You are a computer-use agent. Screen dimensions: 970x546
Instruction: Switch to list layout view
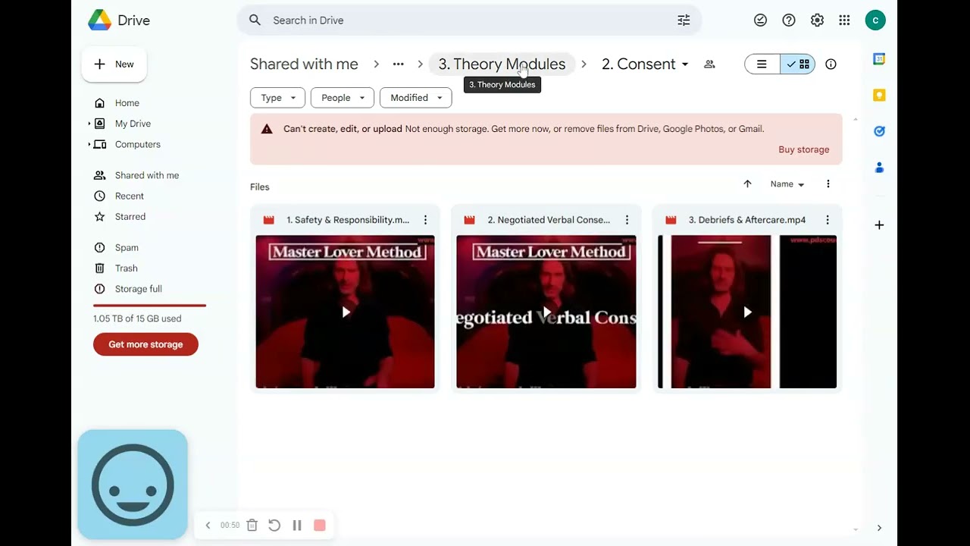pyautogui.click(x=762, y=64)
